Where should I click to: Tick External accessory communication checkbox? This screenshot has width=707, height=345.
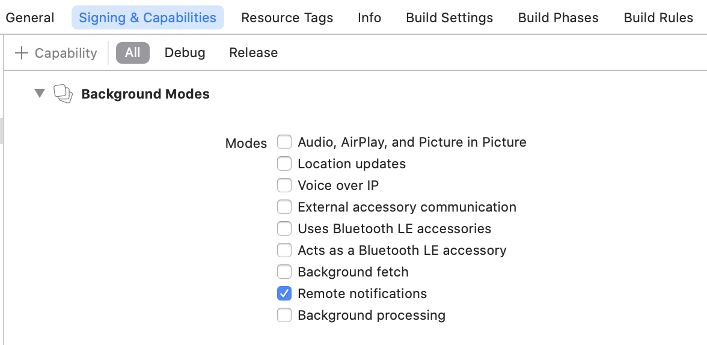point(284,207)
